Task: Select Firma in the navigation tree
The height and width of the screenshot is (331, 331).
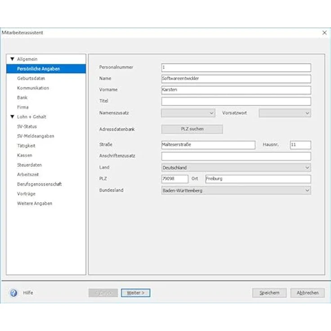Action: click(x=23, y=107)
